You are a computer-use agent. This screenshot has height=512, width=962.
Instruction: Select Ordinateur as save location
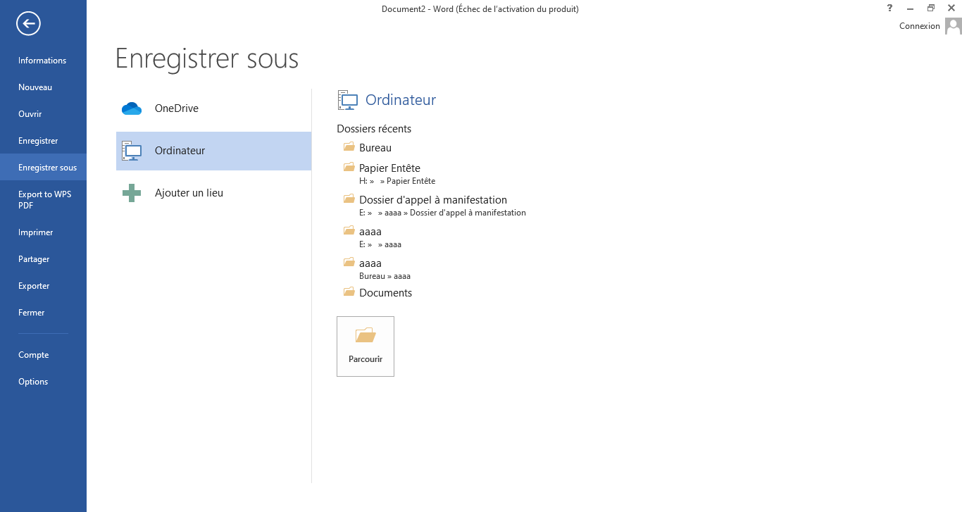213,151
